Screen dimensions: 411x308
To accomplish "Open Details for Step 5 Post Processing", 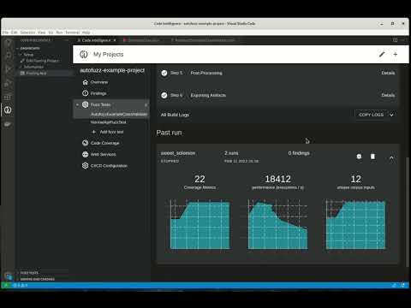I will (x=388, y=73).
